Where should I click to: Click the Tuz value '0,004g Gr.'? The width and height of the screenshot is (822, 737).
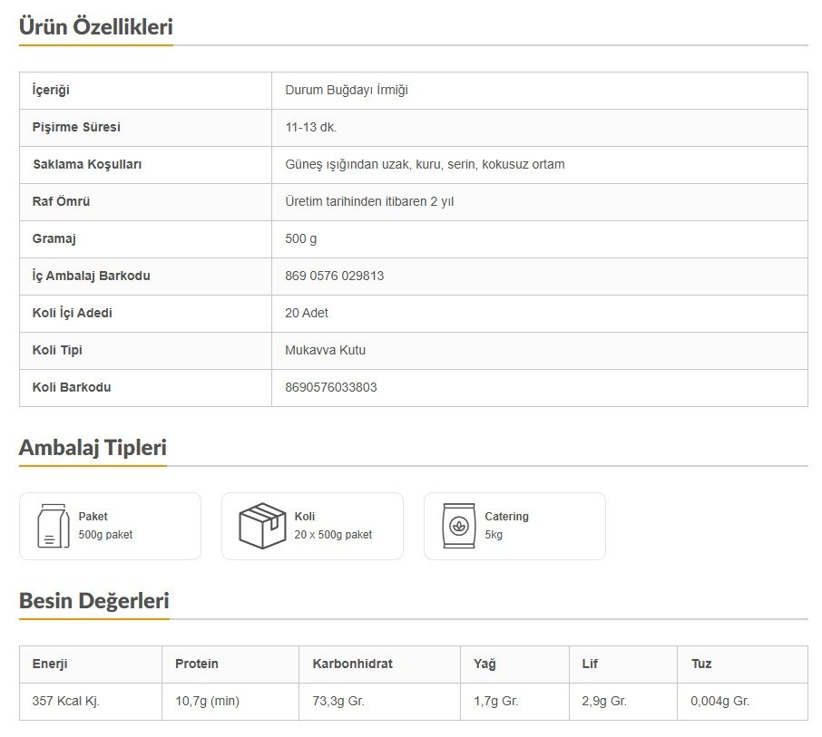point(719,701)
